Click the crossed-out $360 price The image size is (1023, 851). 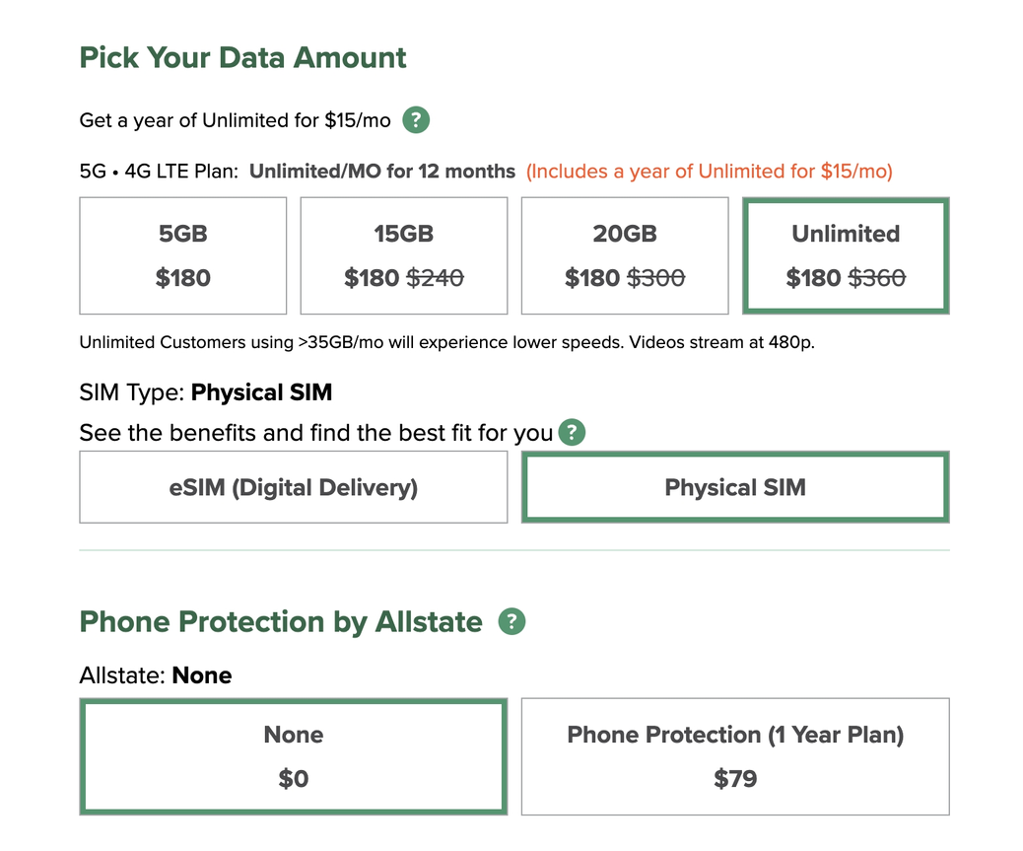click(877, 279)
